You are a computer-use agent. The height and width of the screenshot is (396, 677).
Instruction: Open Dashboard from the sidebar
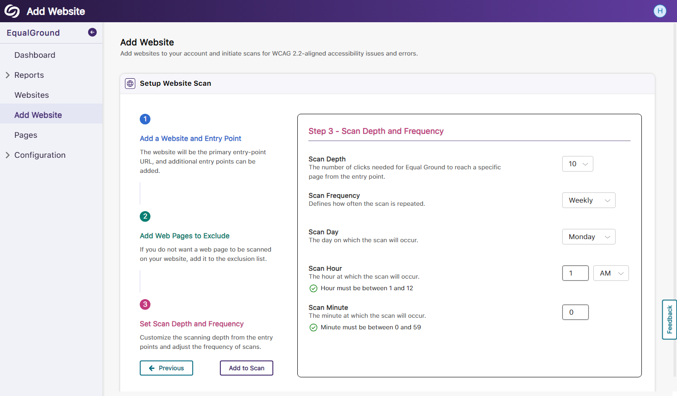click(35, 55)
